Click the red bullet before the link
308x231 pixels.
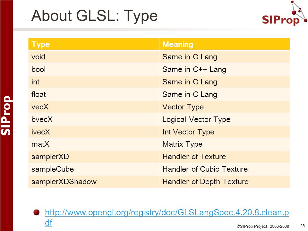pos(36,212)
